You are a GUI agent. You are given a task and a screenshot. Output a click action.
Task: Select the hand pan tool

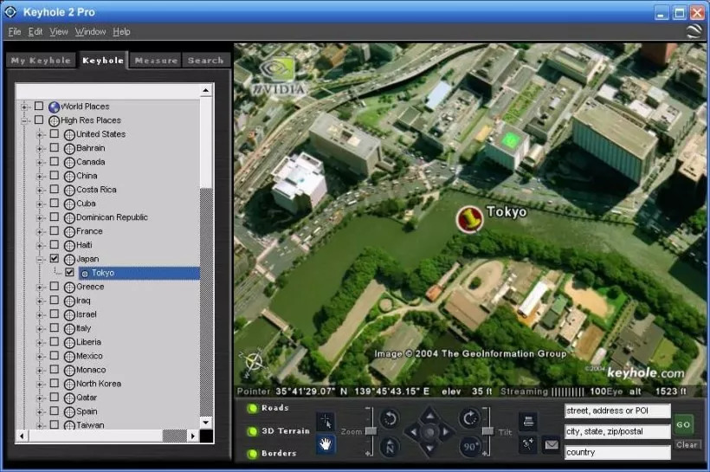pyautogui.click(x=326, y=444)
